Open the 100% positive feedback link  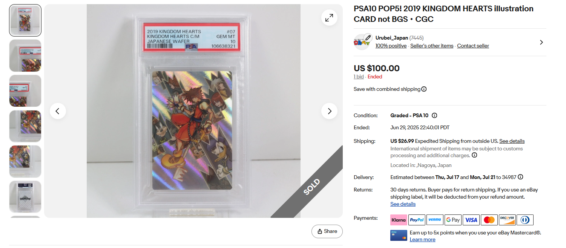(391, 46)
